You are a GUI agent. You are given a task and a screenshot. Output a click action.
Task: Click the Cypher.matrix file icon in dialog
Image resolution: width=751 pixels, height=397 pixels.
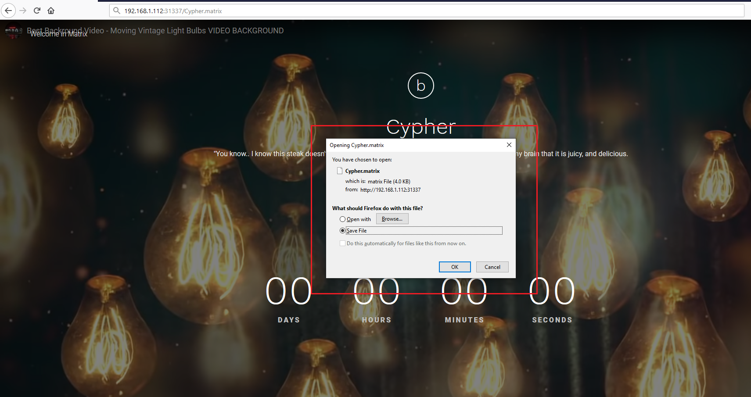340,171
